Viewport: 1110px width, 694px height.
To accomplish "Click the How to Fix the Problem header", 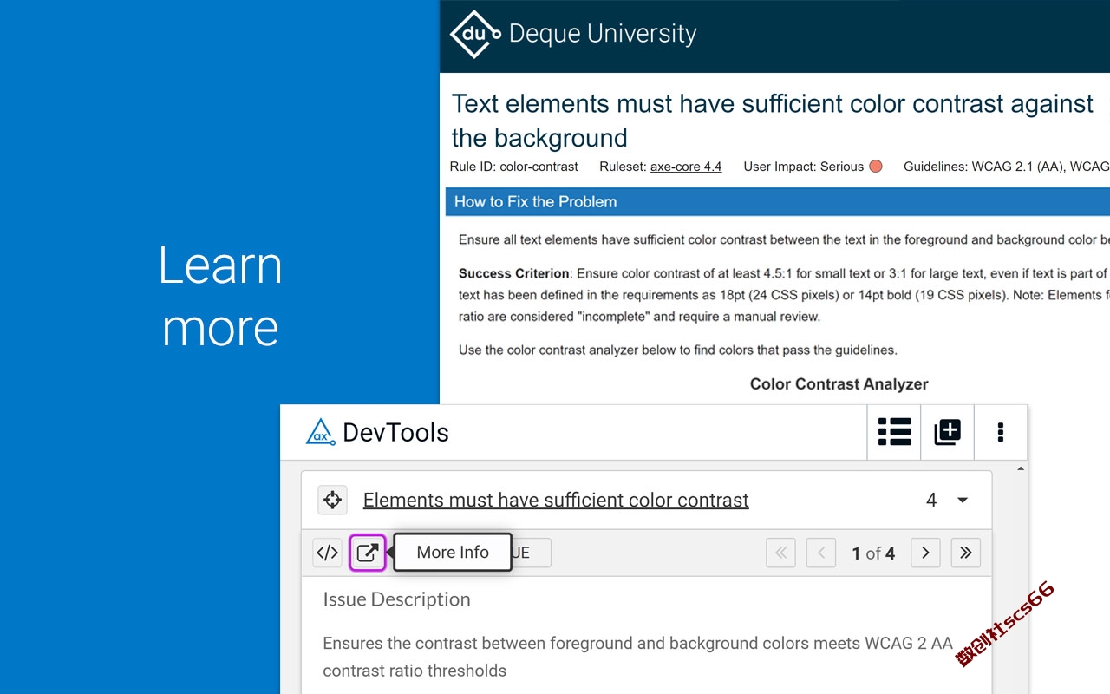I will pos(777,201).
